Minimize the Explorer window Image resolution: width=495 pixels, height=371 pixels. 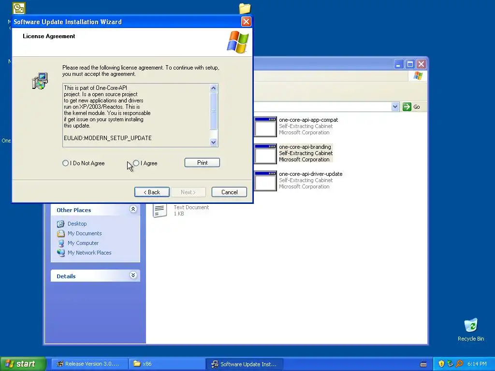click(x=399, y=64)
